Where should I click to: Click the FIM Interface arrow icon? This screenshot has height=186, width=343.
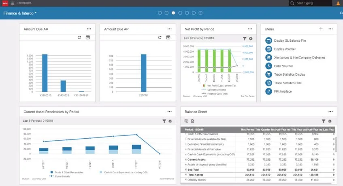click(268, 91)
